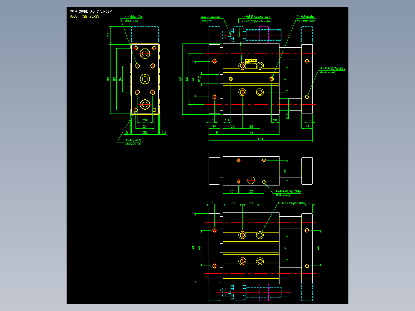The image size is (415, 311).
Task: Click the "33" dimension value
Action: coord(251,191)
